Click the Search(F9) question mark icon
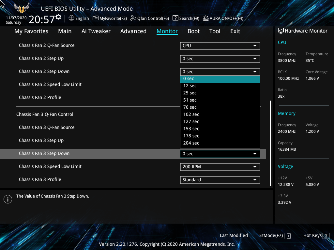The image size is (334, 250). tap(175, 18)
